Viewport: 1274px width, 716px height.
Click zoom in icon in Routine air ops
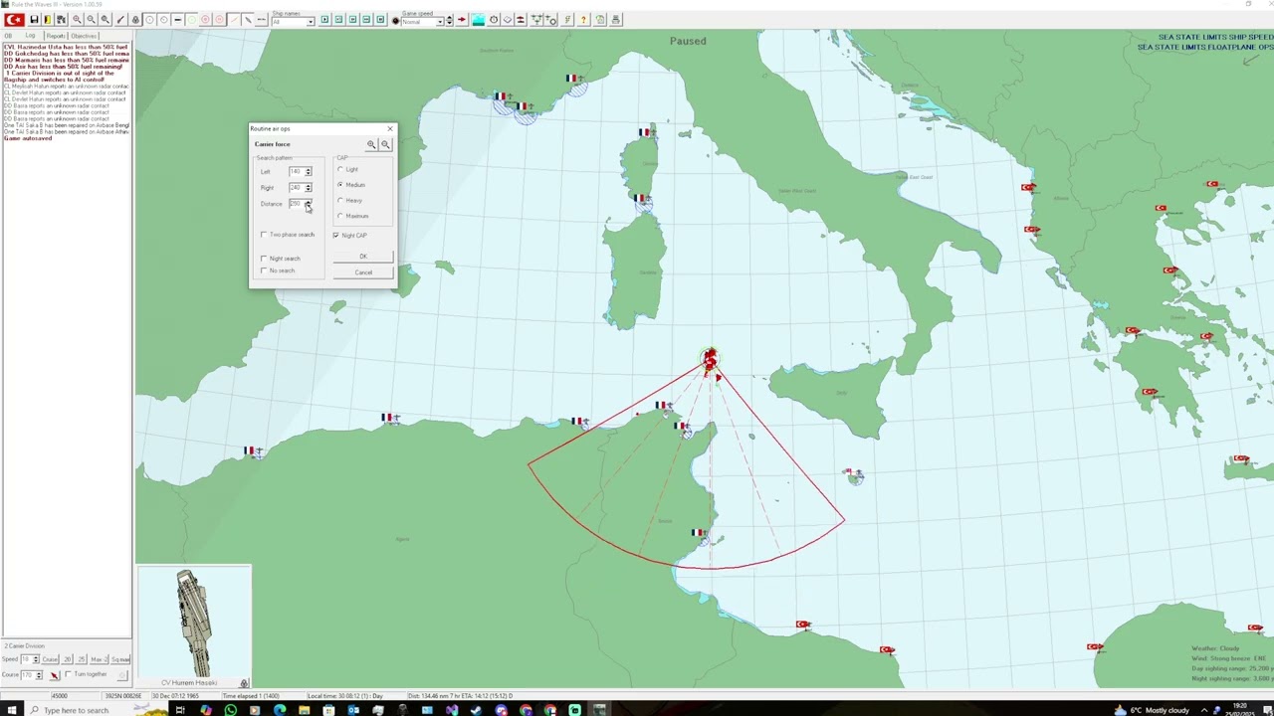(371, 144)
